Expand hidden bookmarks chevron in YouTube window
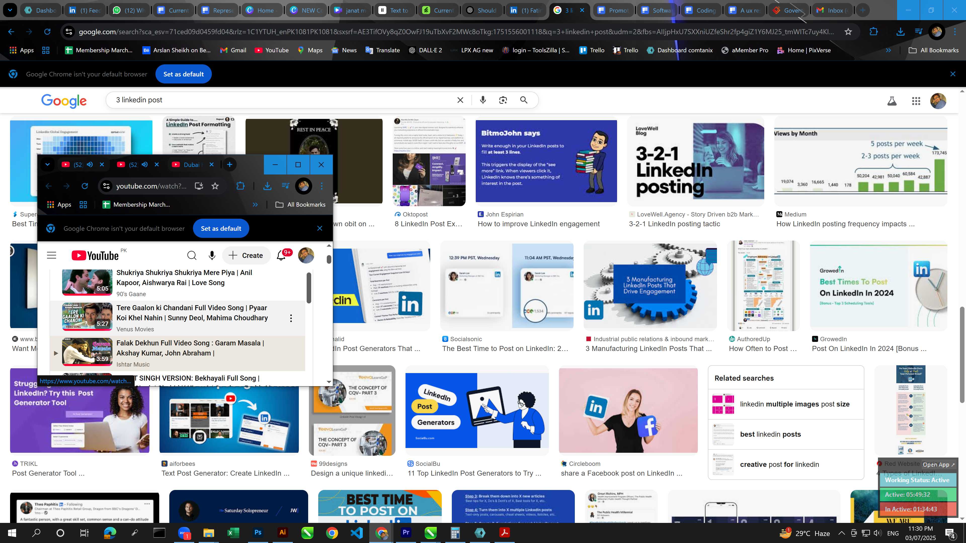 pos(255,205)
